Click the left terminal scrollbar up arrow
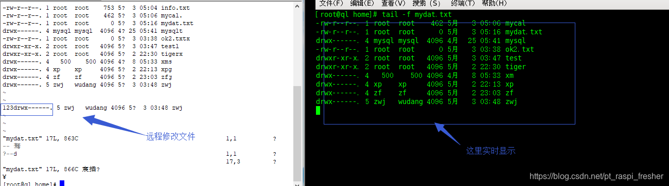The image size is (669, 186). (x=297, y=6)
